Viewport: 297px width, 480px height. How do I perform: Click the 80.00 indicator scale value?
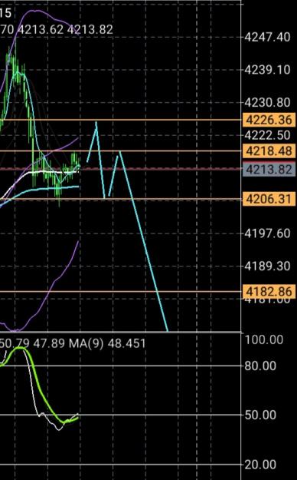pos(260,366)
